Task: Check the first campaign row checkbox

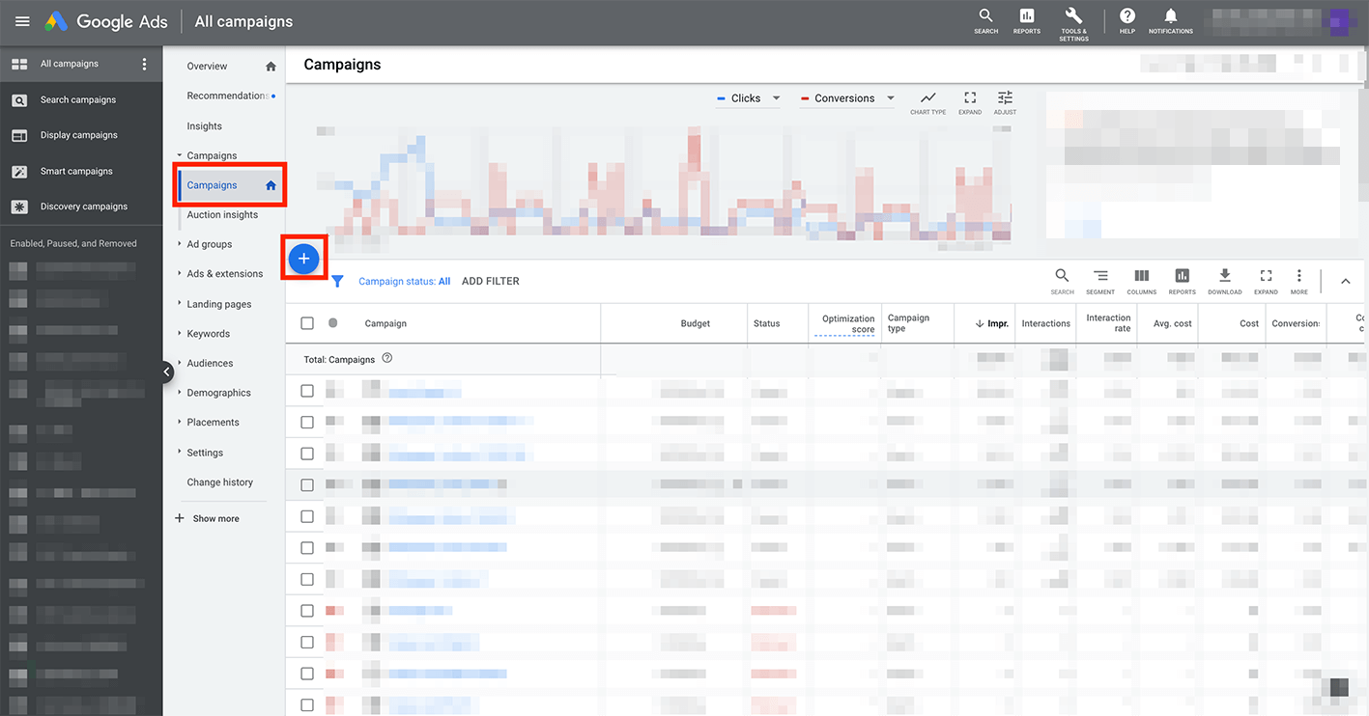Action: (307, 391)
